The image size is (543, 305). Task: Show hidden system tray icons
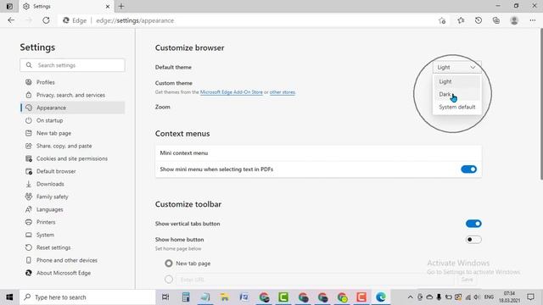410,297
